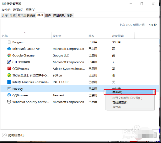Image resolution: width=161 pixels, height=143 pixels.
Task: Click the Google LLC publisher cell
Action: point(61,55)
